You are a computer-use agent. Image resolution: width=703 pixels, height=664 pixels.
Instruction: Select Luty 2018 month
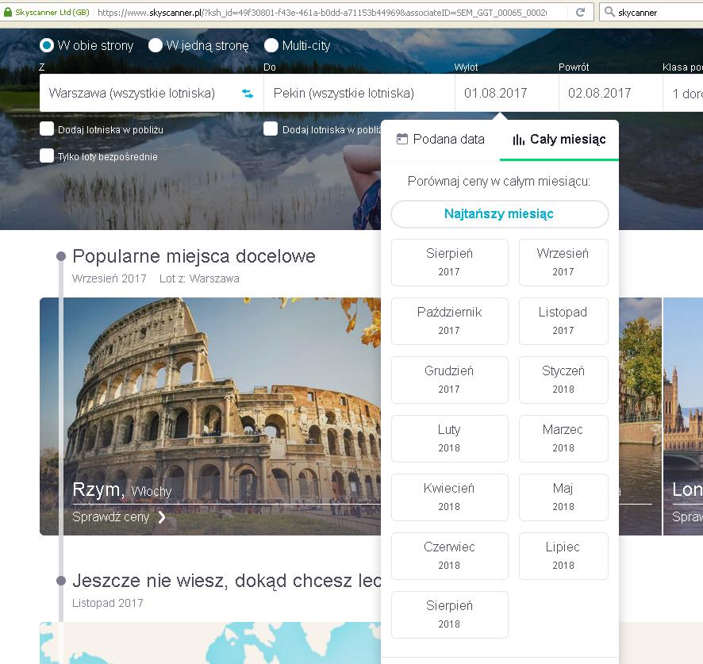click(x=449, y=439)
